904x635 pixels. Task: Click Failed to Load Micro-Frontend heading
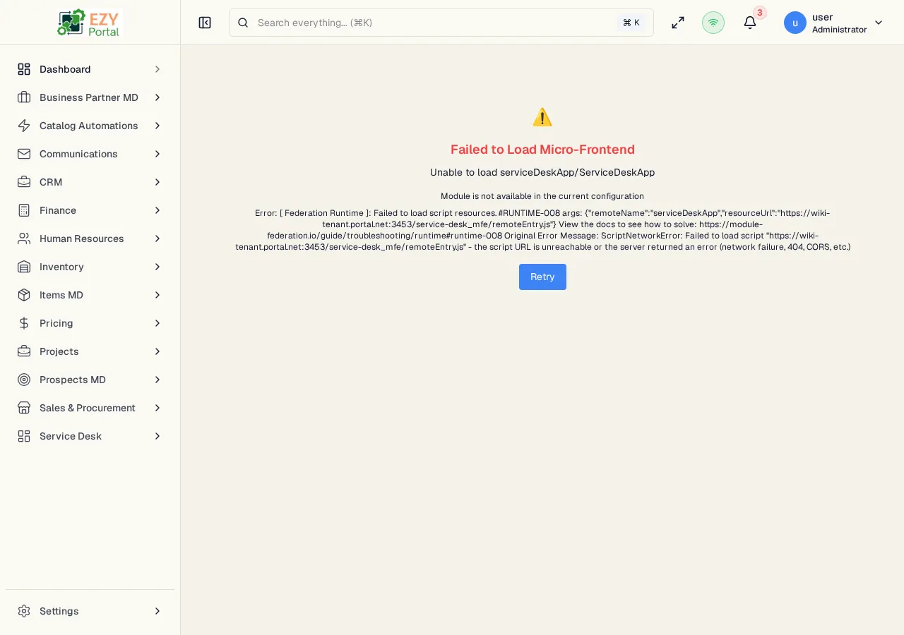point(542,150)
